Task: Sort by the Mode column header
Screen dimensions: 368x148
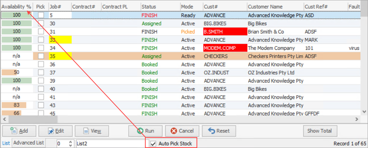Action: point(191,7)
